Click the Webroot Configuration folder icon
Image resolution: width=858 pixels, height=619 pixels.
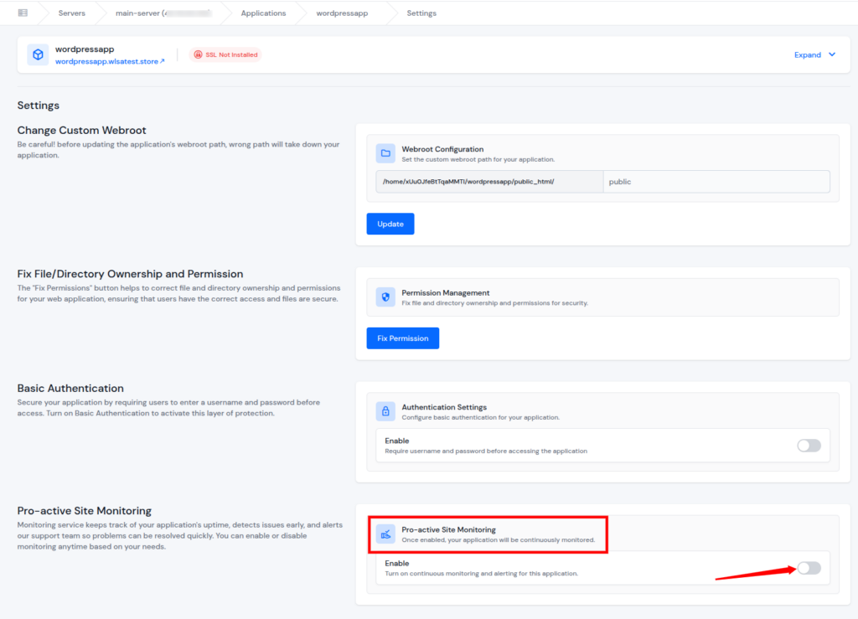point(385,152)
